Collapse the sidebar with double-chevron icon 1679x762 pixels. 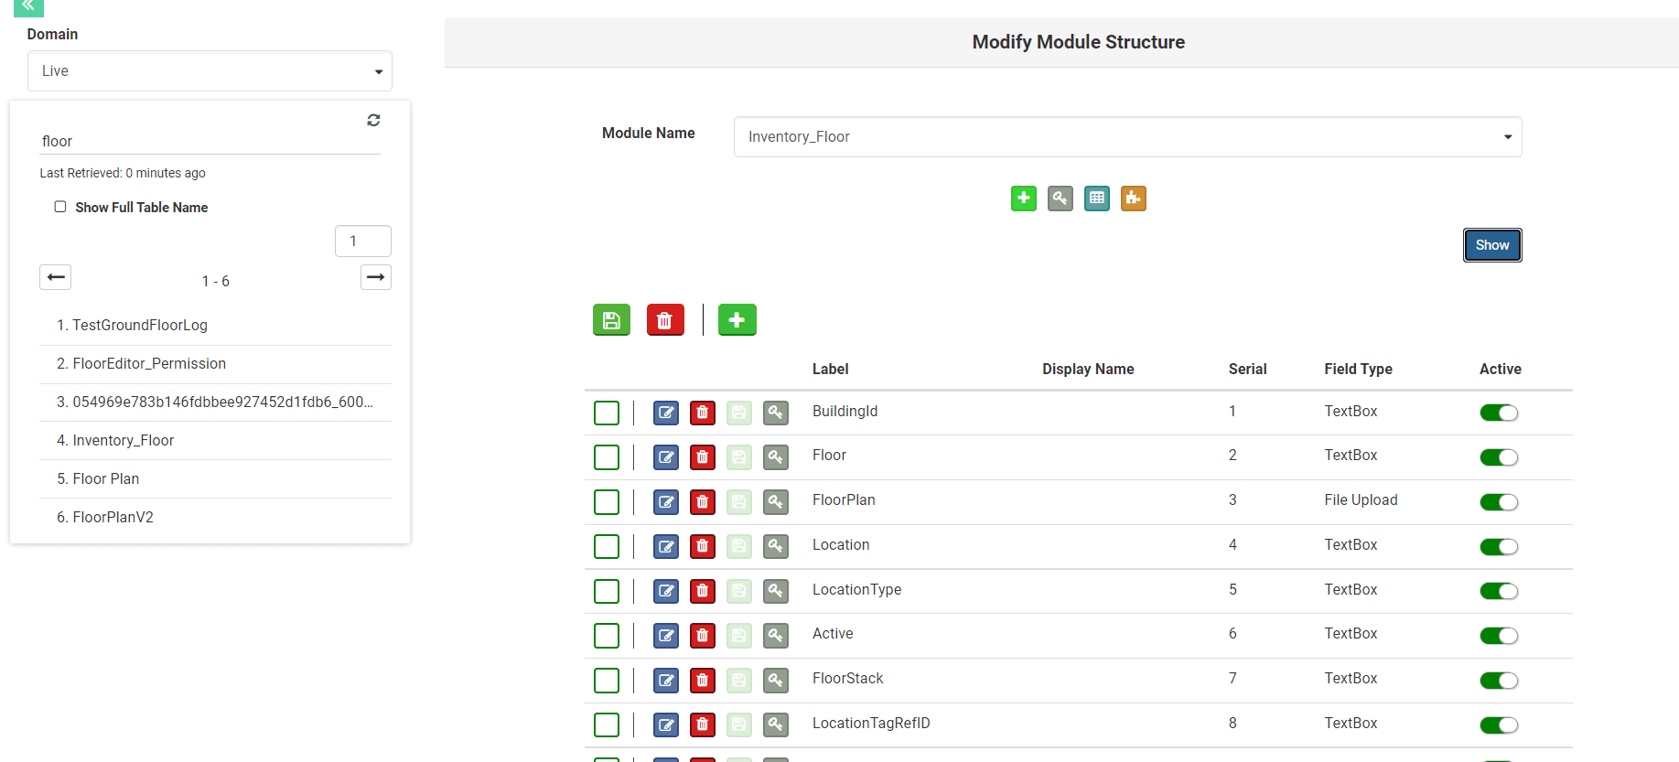click(x=28, y=6)
